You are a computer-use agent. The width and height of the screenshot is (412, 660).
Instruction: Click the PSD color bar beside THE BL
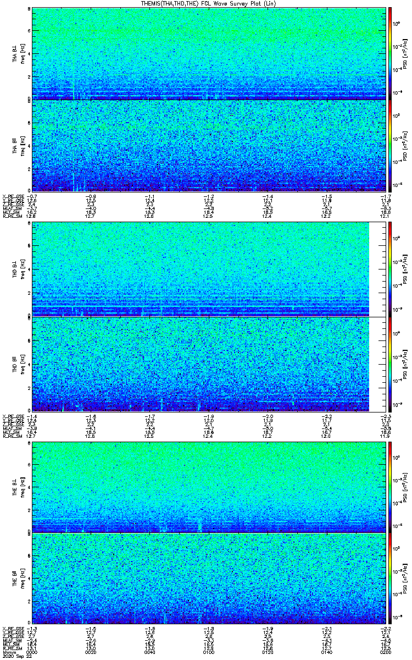click(391, 487)
